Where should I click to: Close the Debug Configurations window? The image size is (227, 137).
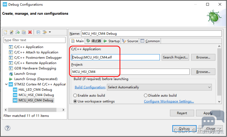click(220, 4)
